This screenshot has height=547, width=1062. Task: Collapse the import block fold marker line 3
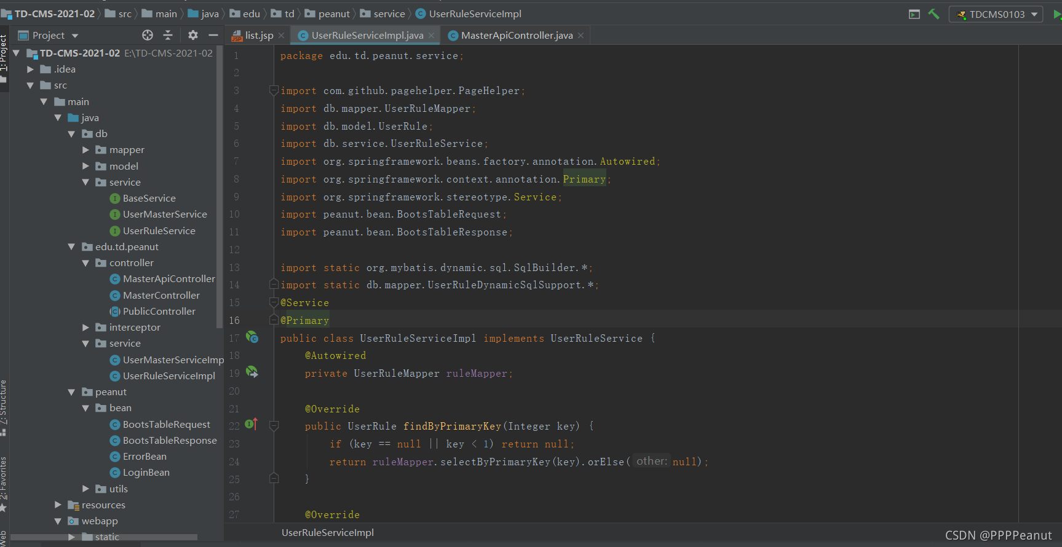tap(274, 90)
